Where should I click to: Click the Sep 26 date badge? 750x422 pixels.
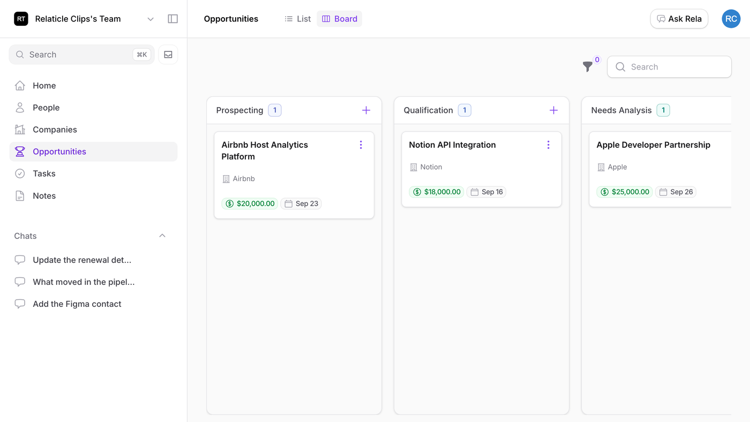click(676, 192)
